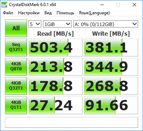Open the Язык(Language) menu

(94, 13)
